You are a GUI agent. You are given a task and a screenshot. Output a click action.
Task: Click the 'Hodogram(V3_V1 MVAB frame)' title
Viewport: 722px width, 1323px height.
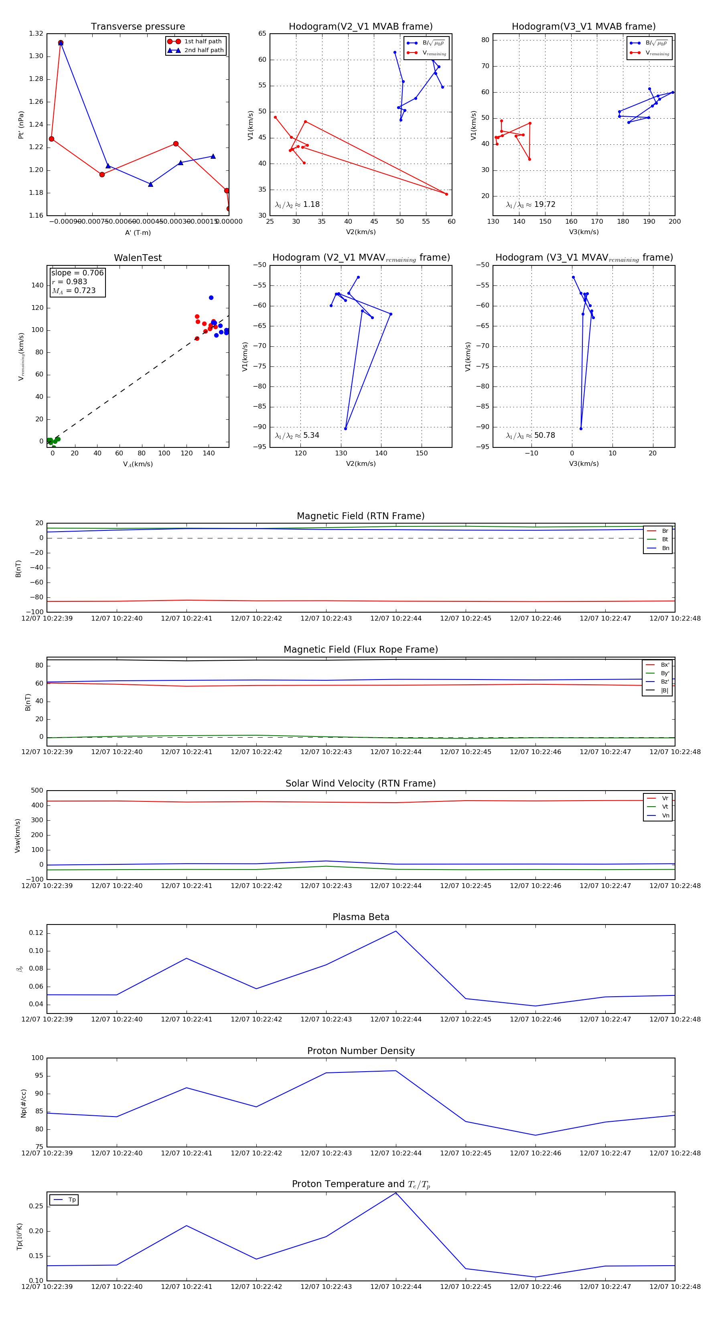pos(584,27)
